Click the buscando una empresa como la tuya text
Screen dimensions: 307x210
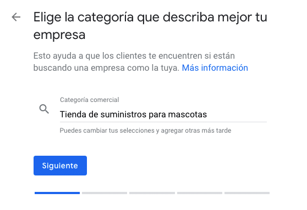click(106, 68)
